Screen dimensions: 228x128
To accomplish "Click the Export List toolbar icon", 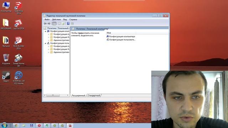I will pos(63,23).
